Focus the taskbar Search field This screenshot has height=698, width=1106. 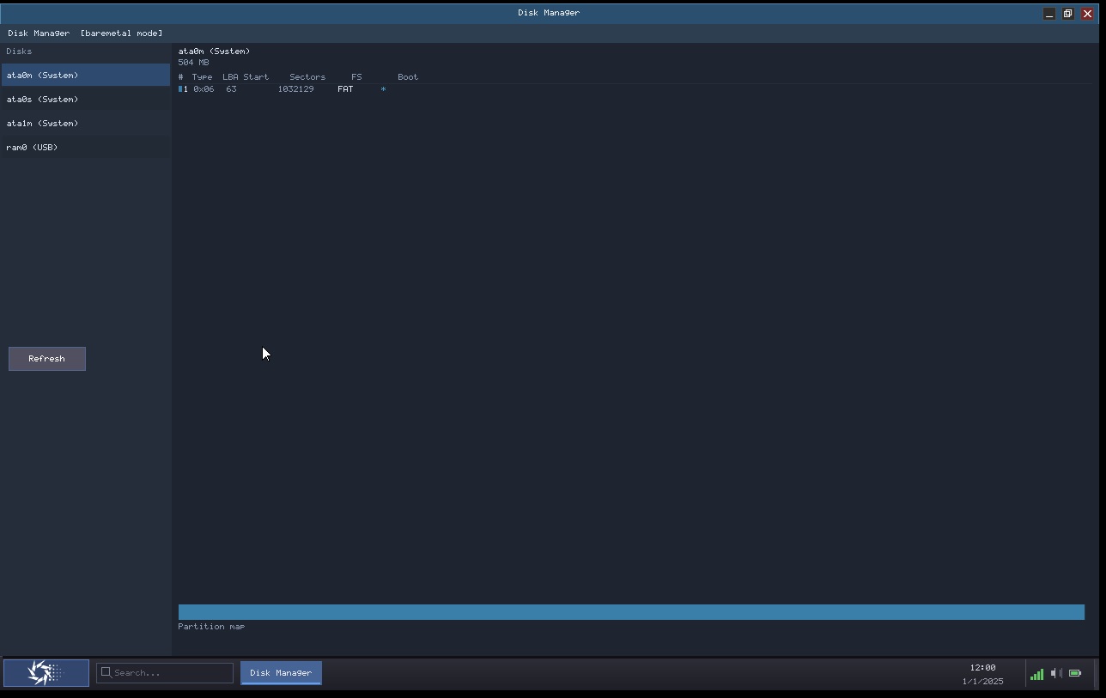pyautogui.click(x=165, y=672)
